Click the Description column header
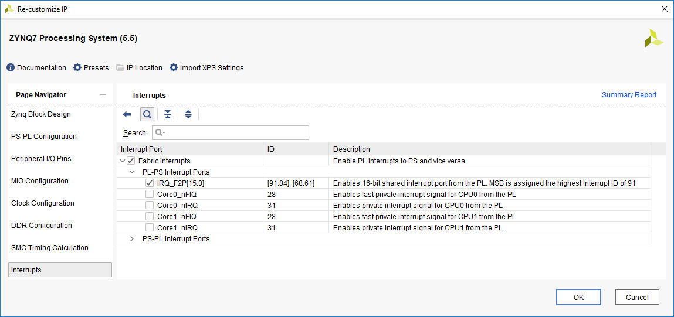 [x=490, y=149]
